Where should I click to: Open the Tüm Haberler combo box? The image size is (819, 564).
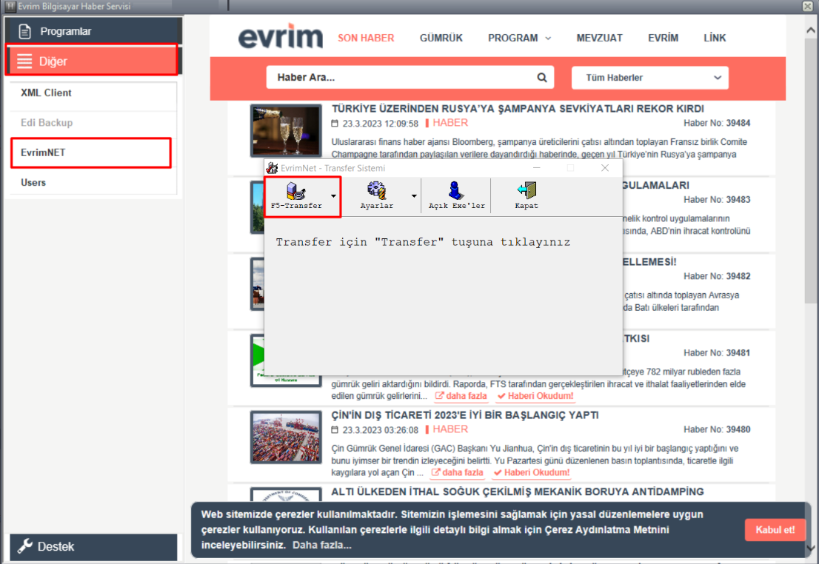point(649,78)
